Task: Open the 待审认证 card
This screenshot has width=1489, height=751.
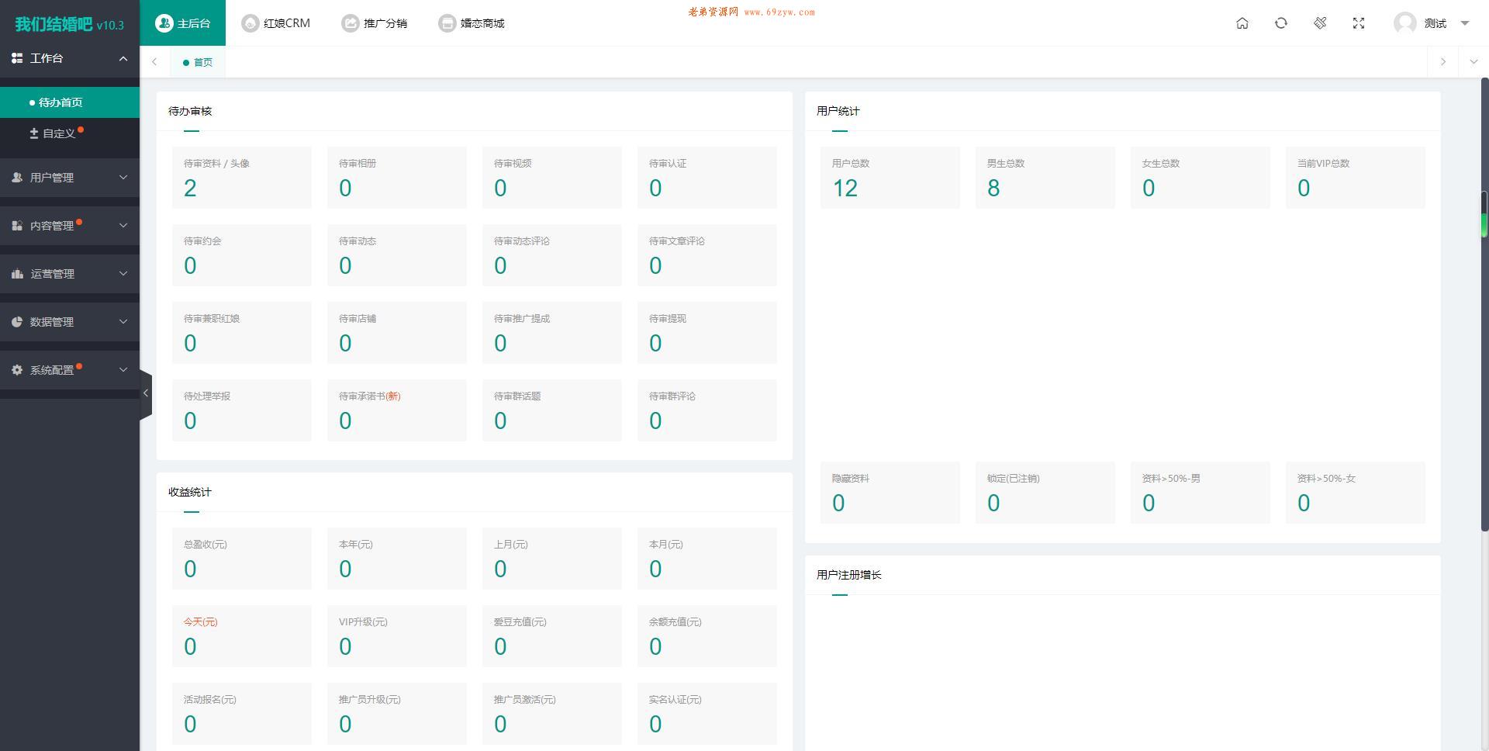Action: point(707,178)
